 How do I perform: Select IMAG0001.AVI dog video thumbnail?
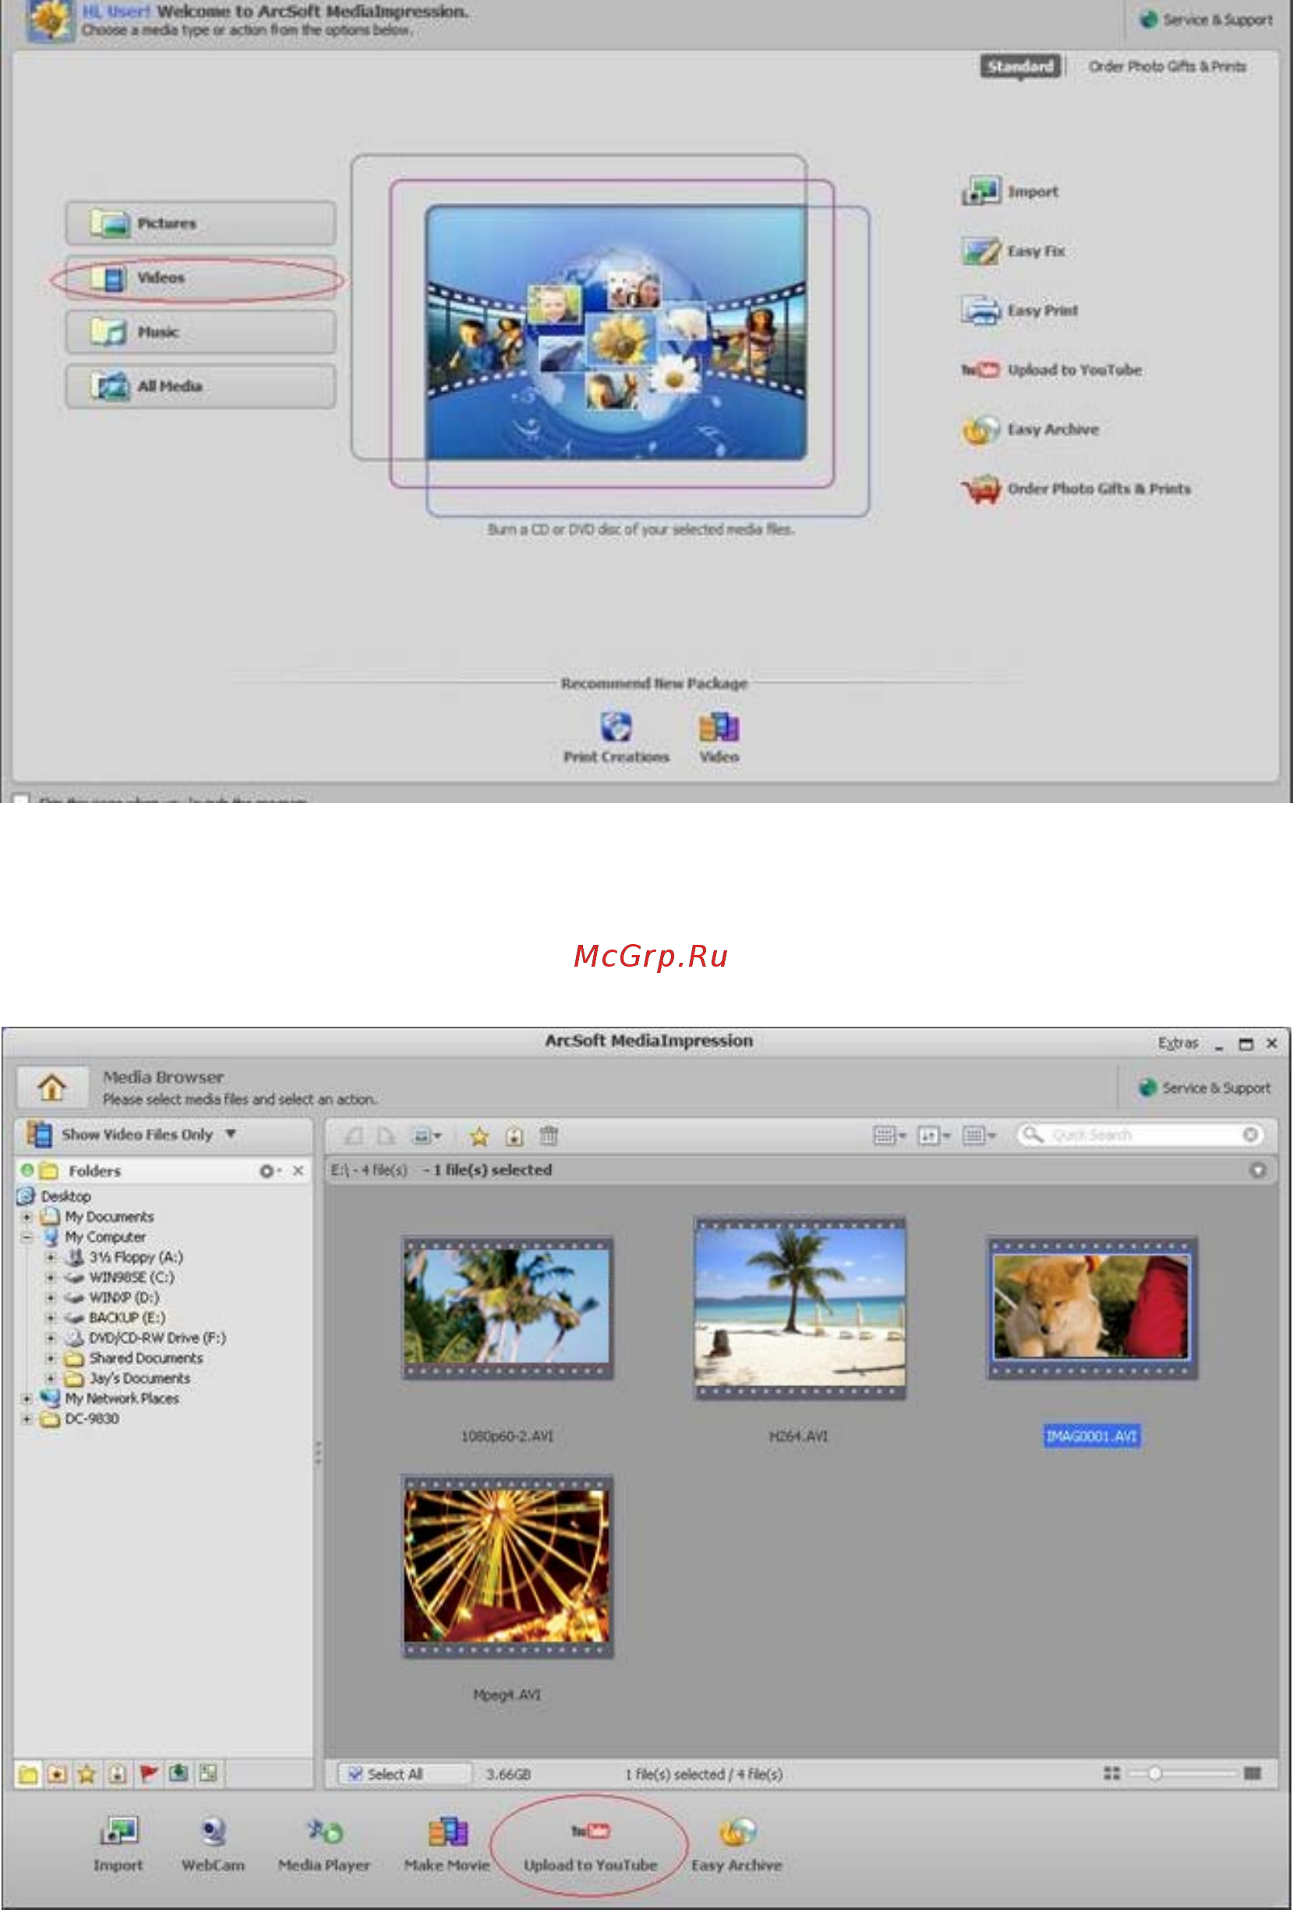tap(1092, 1307)
